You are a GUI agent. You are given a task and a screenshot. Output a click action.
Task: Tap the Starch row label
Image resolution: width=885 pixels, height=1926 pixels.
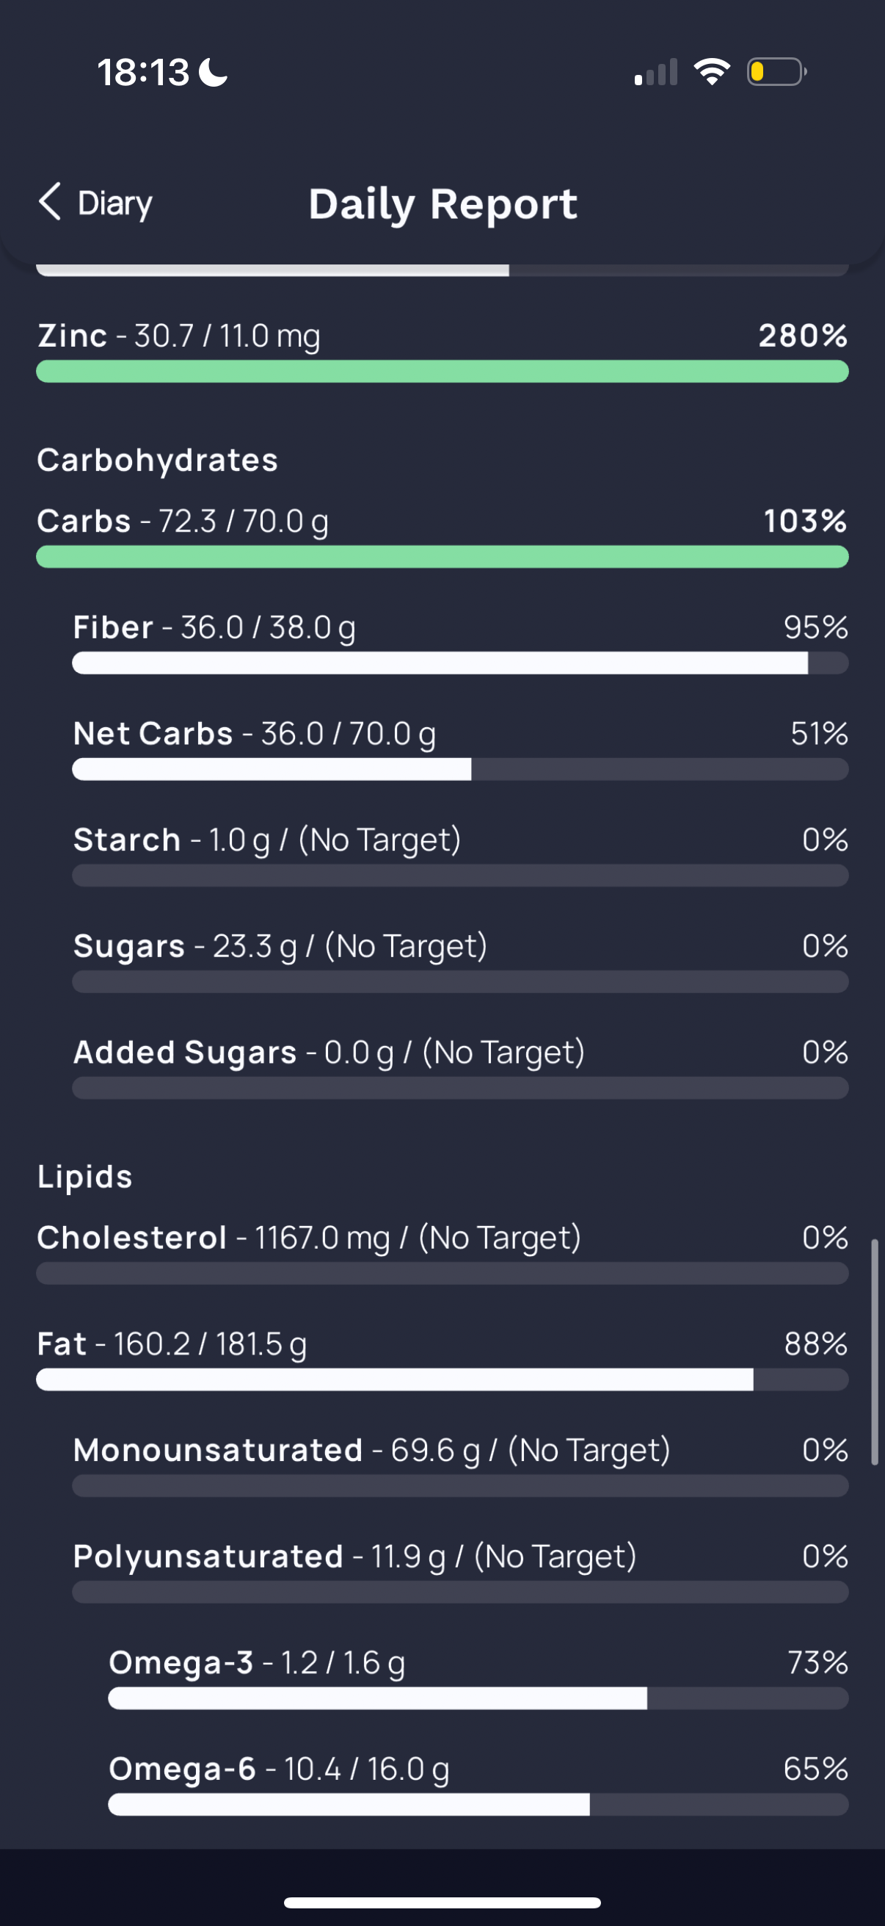click(127, 840)
